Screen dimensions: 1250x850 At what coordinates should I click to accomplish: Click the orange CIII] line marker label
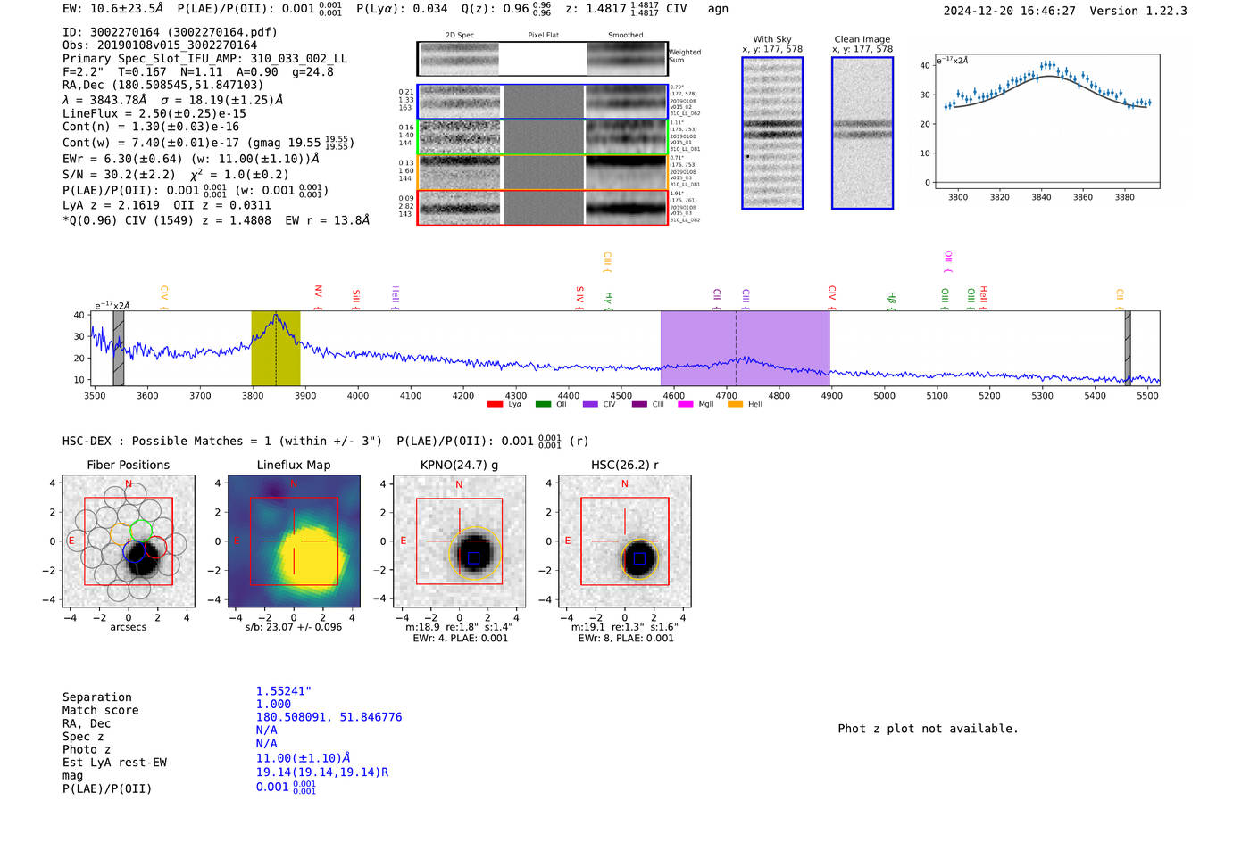(607, 262)
